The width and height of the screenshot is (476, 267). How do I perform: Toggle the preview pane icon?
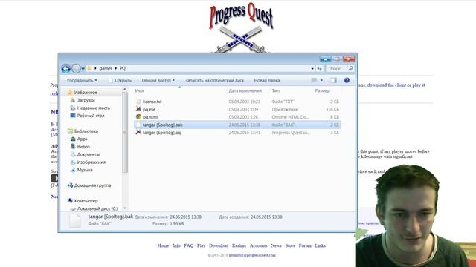333,81
